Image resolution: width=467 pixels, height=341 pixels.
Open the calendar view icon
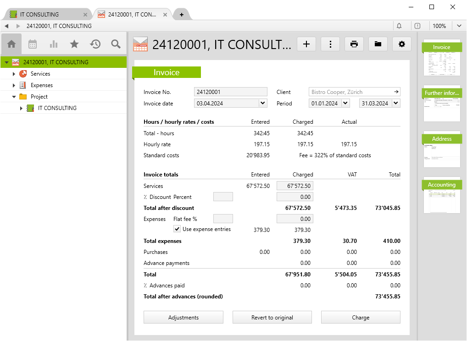33,44
